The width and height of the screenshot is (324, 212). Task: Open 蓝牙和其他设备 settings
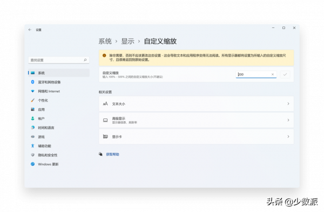click(59, 82)
